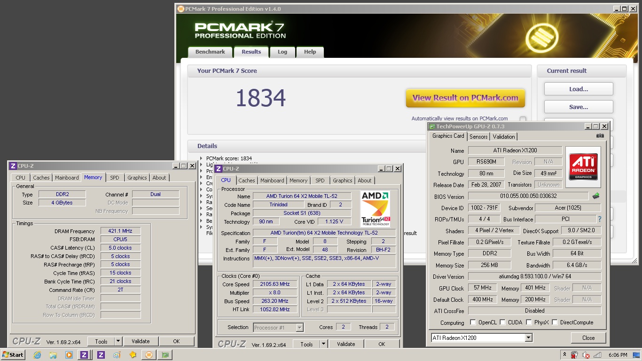Open Graphics tab in center CPU-Z window

tap(342, 180)
